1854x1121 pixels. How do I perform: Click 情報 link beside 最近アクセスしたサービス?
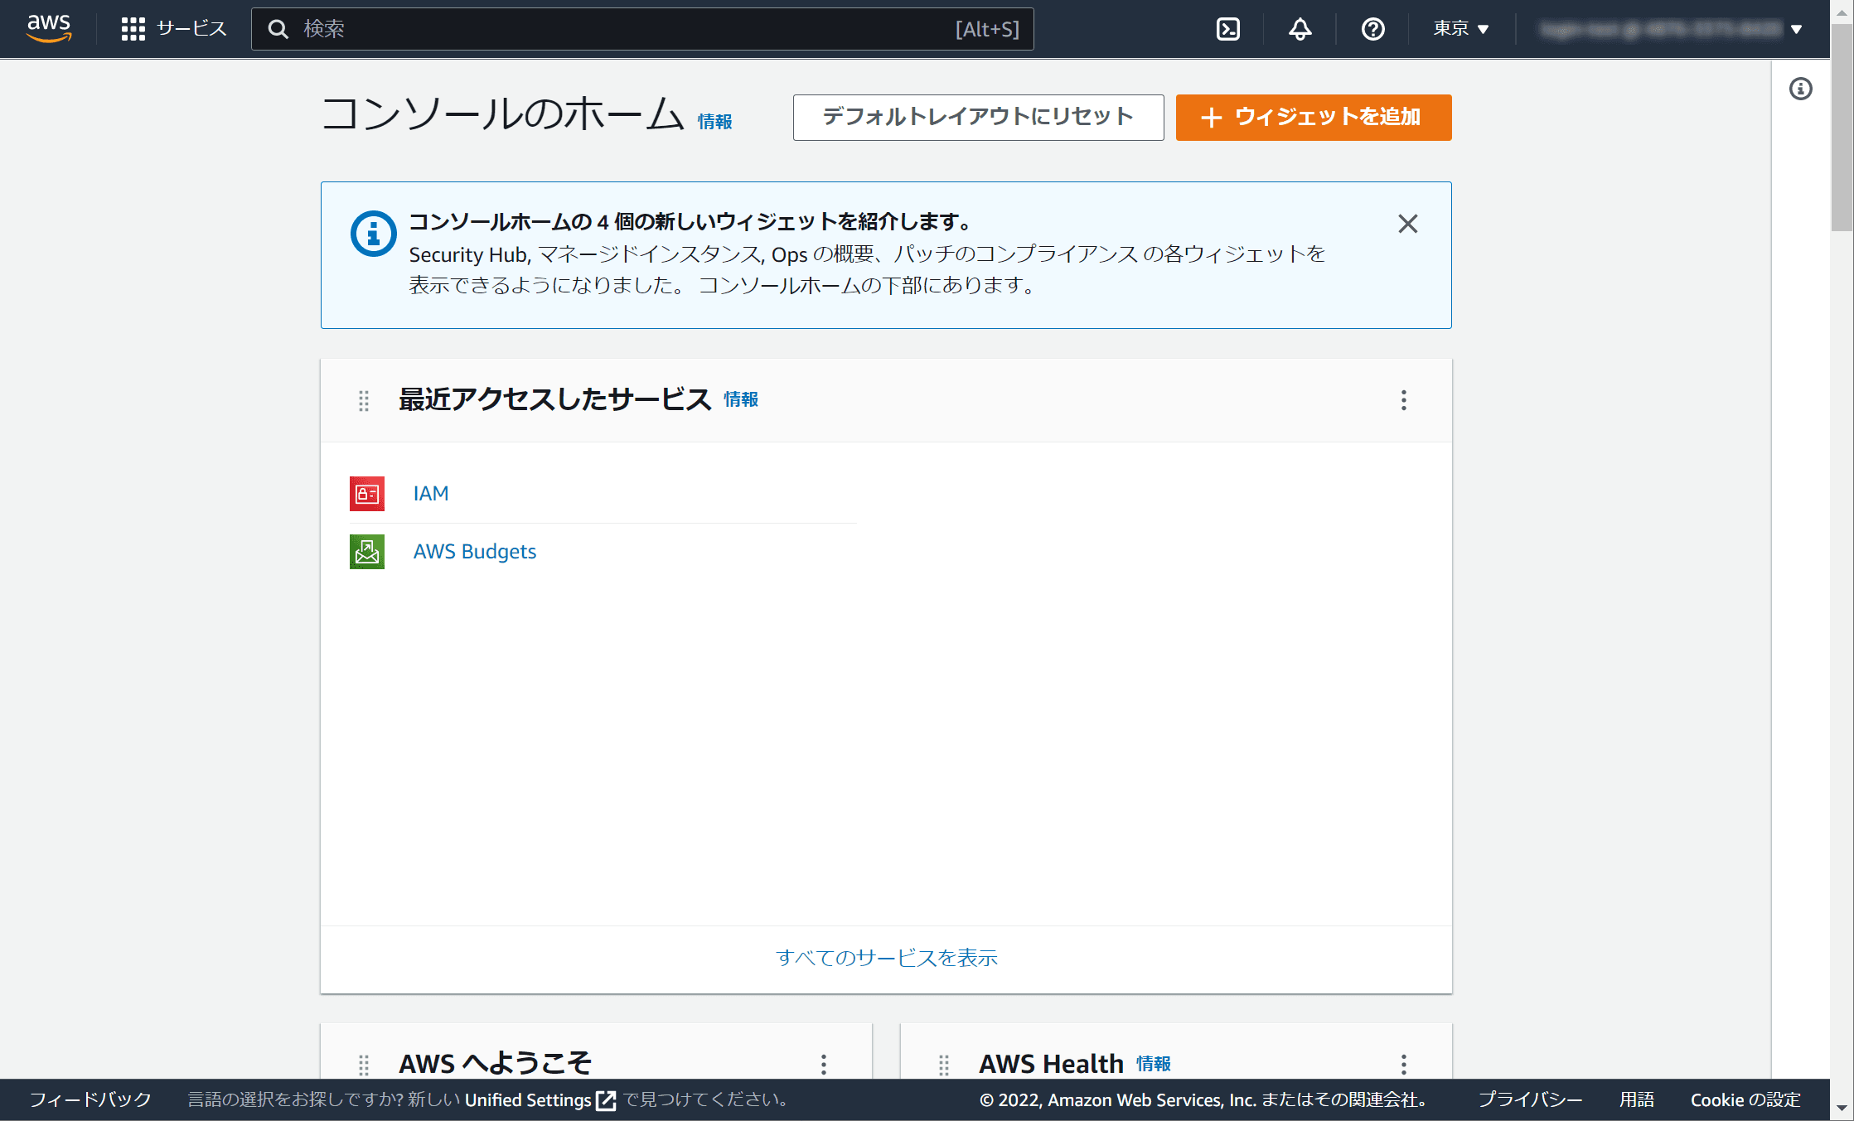[x=741, y=399]
